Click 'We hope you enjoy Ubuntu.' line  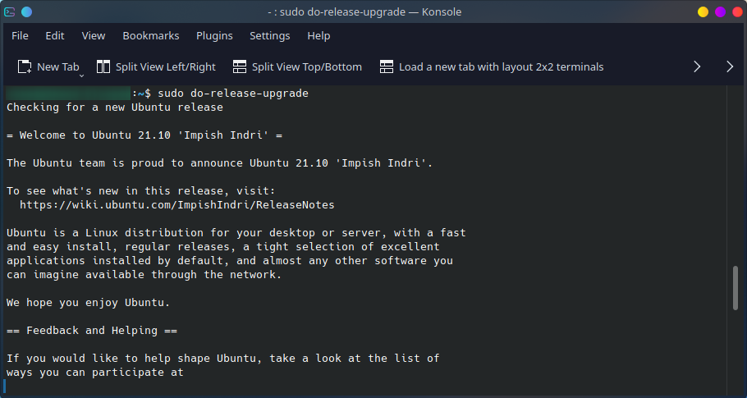pyautogui.click(x=88, y=303)
